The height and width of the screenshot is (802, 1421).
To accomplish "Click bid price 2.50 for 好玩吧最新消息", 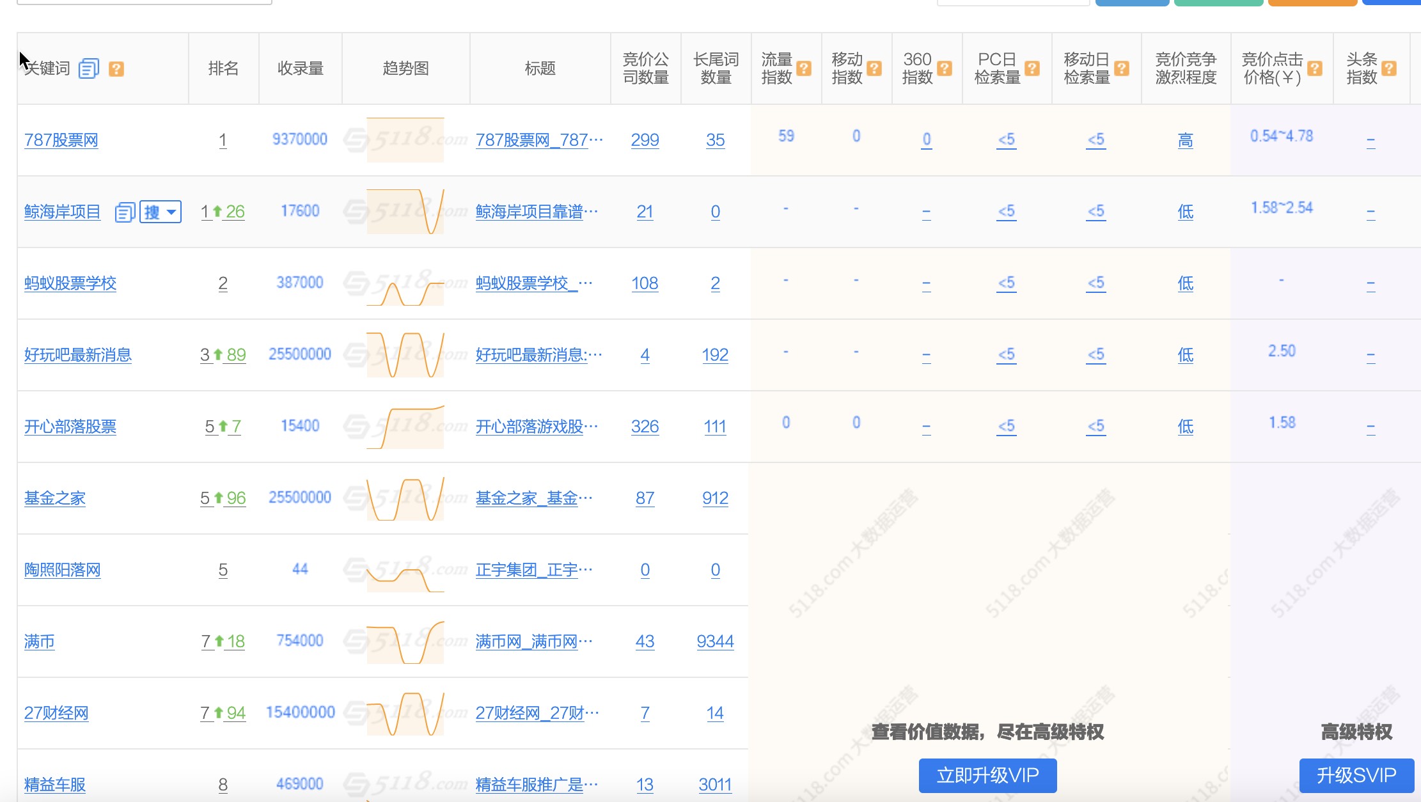I will (x=1282, y=351).
